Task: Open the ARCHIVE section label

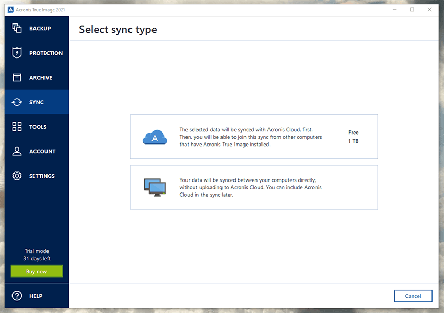Action: (41, 78)
